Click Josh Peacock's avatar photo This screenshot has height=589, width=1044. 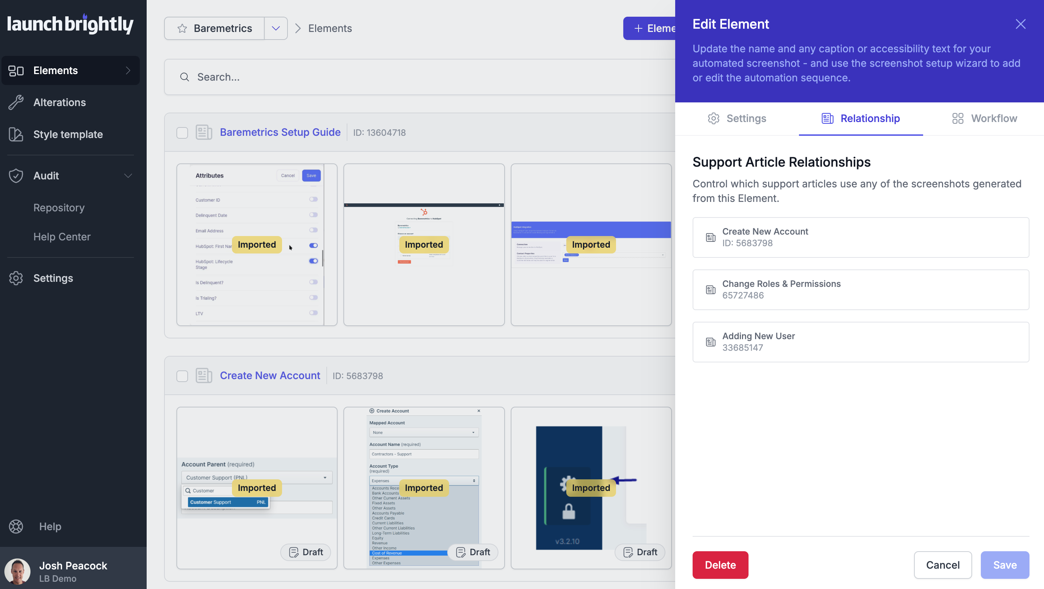pyautogui.click(x=17, y=571)
